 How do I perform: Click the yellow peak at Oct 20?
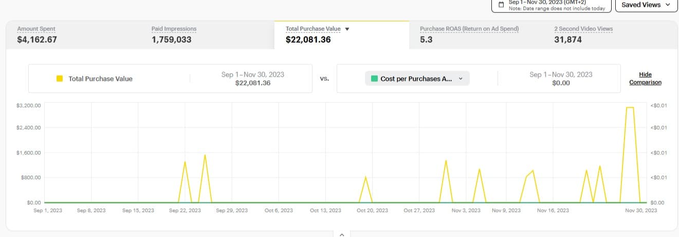coord(365,177)
